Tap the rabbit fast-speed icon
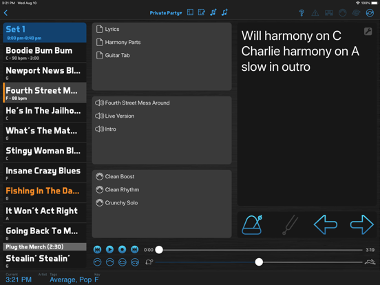Screen dimensions: 380x285 click(370, 262)
